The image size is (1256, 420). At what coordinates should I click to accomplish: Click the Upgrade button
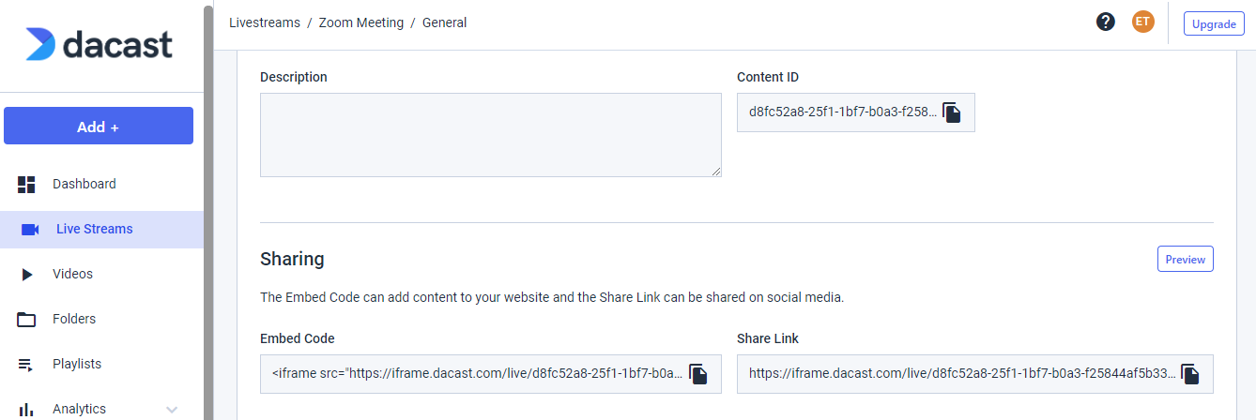click(x=1214, y=23)
